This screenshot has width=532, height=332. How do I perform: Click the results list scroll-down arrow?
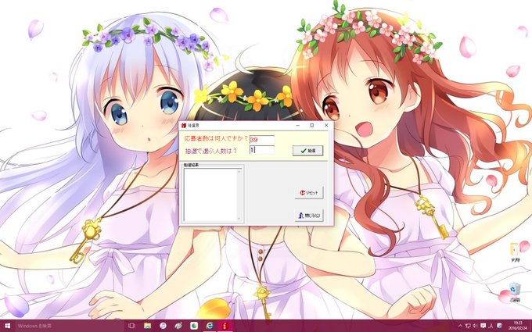coord(239,219)
